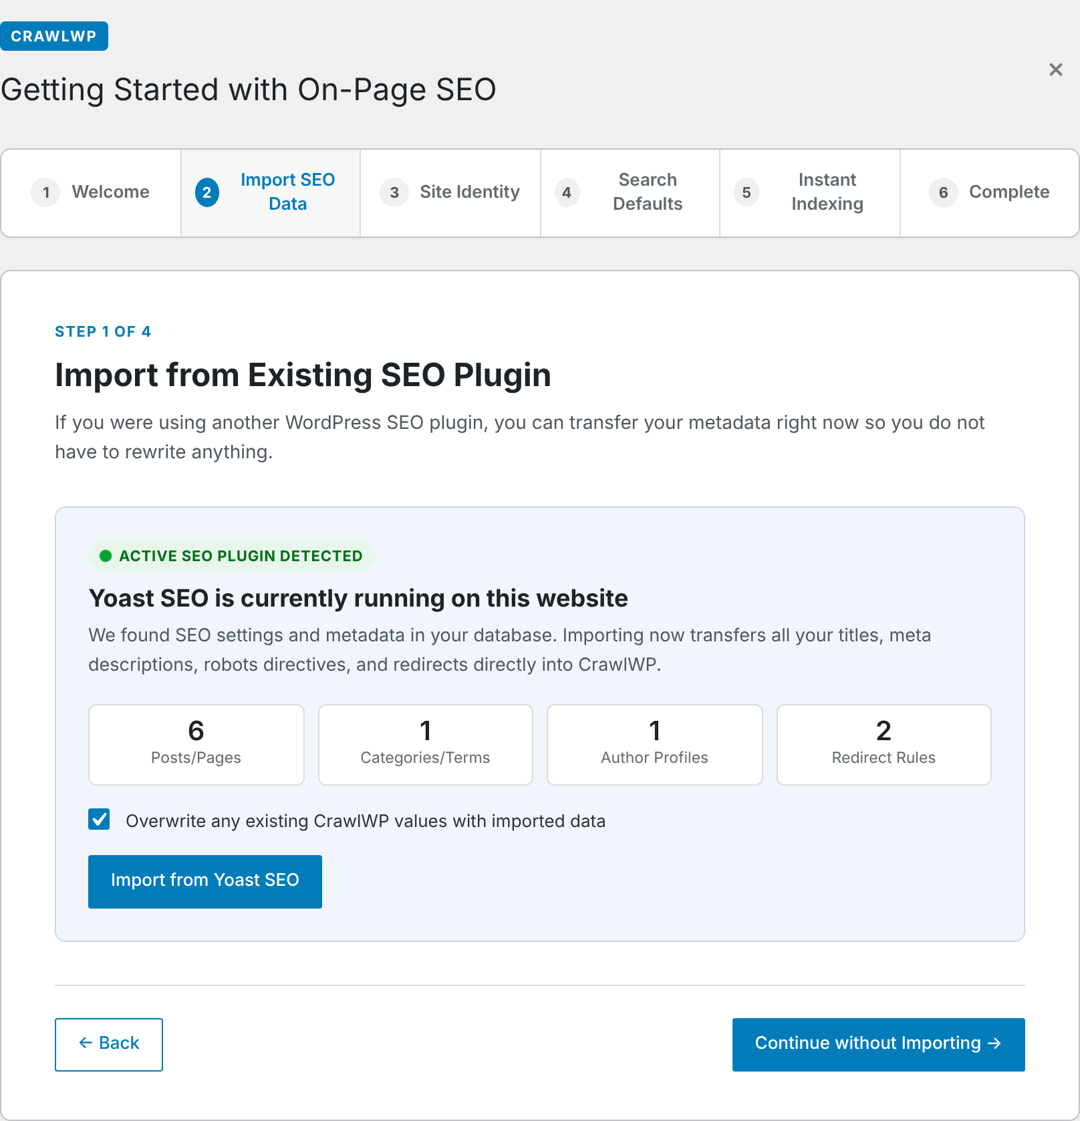Viewport: 1080px width, 1121px height.
Task: Uncheck overwrite existing CrawlWP values checkbox
Action: point(99,818)
